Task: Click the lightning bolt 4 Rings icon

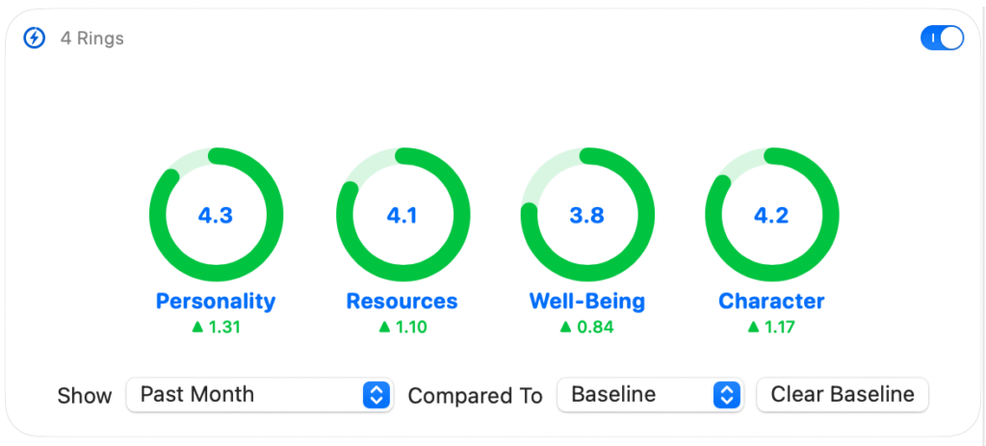Action: tap(35, 39)
